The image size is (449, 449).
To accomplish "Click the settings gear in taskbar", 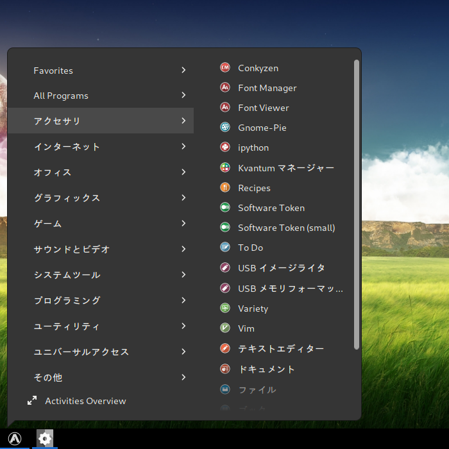I will click(x=45, y=438).
